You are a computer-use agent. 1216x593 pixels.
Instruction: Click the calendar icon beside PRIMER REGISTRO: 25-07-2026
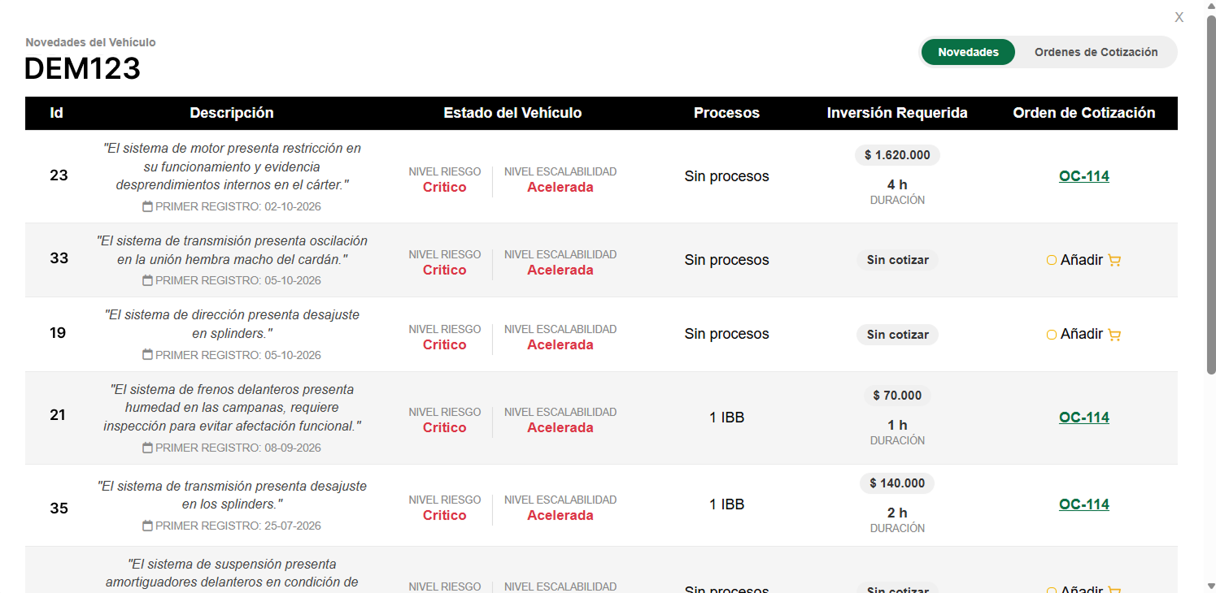[x=147, y=526]
